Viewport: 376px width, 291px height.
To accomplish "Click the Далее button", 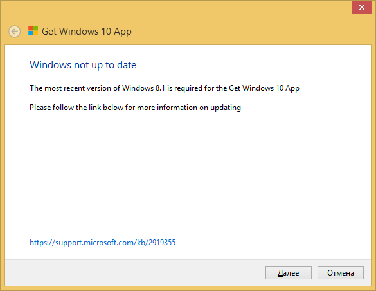I will click(289, 272).
